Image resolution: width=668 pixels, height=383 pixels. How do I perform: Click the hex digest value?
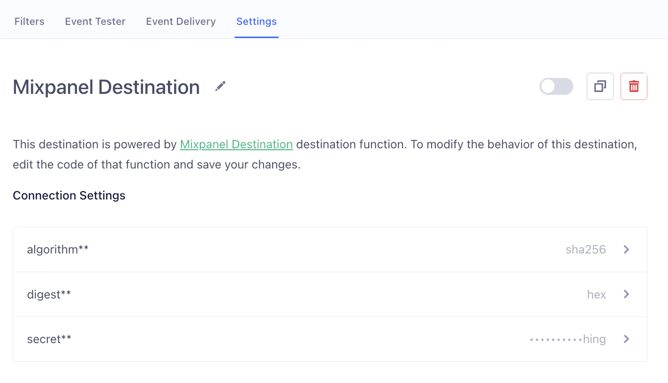click(596, 294)
